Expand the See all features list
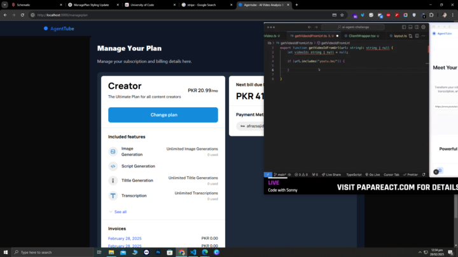The height and width of the screenshot is (257, 458). point(118,212)
